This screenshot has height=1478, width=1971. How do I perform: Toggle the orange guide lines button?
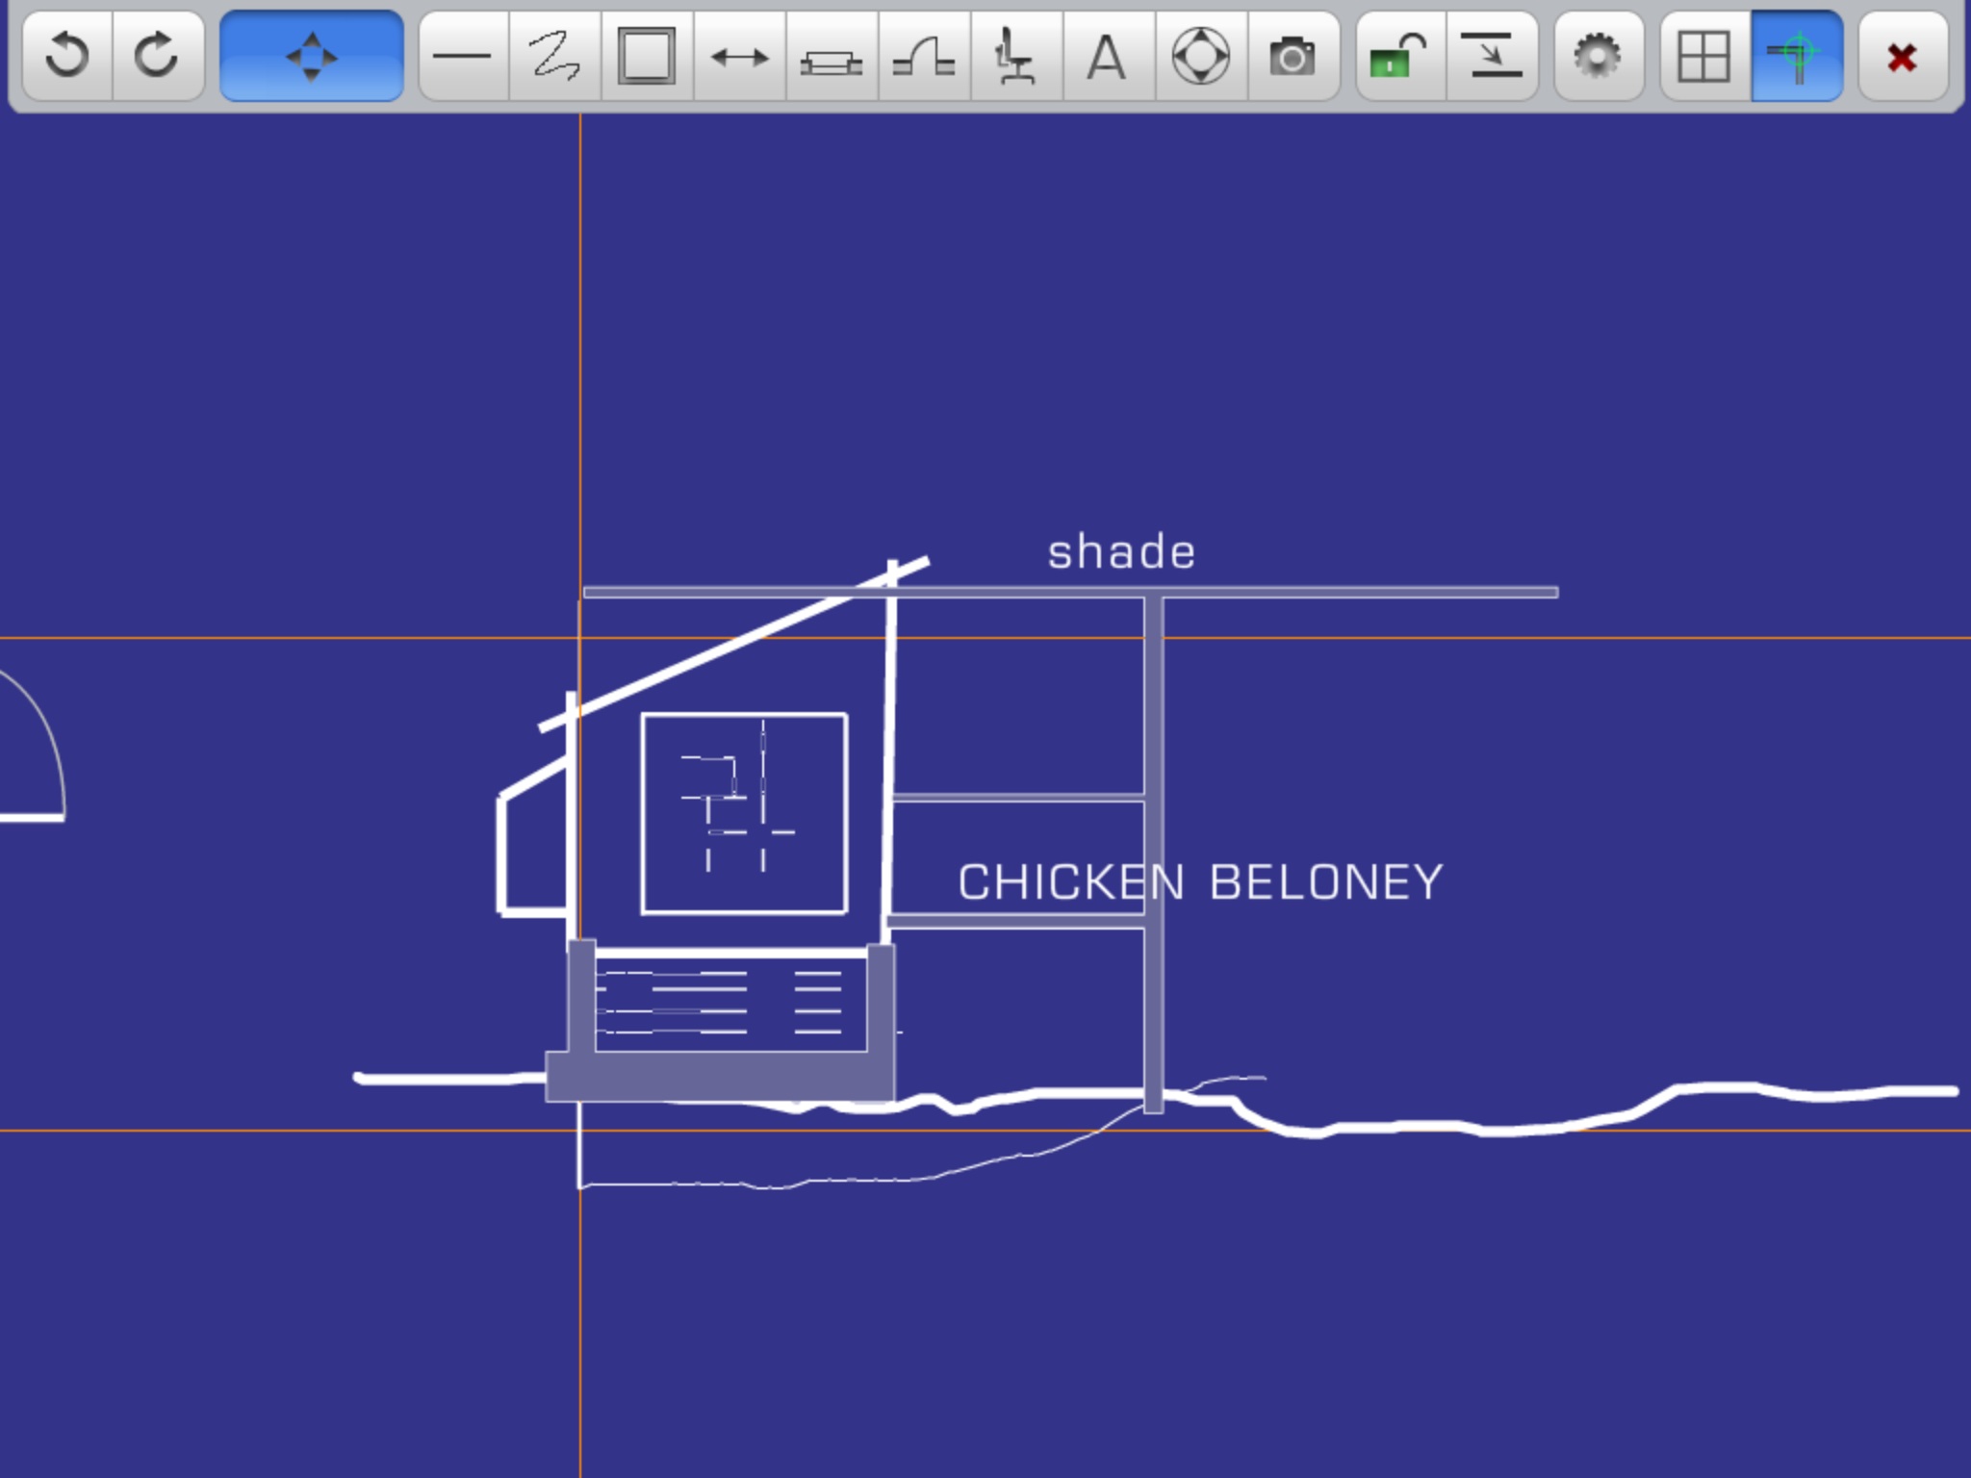click(1796, 56)
